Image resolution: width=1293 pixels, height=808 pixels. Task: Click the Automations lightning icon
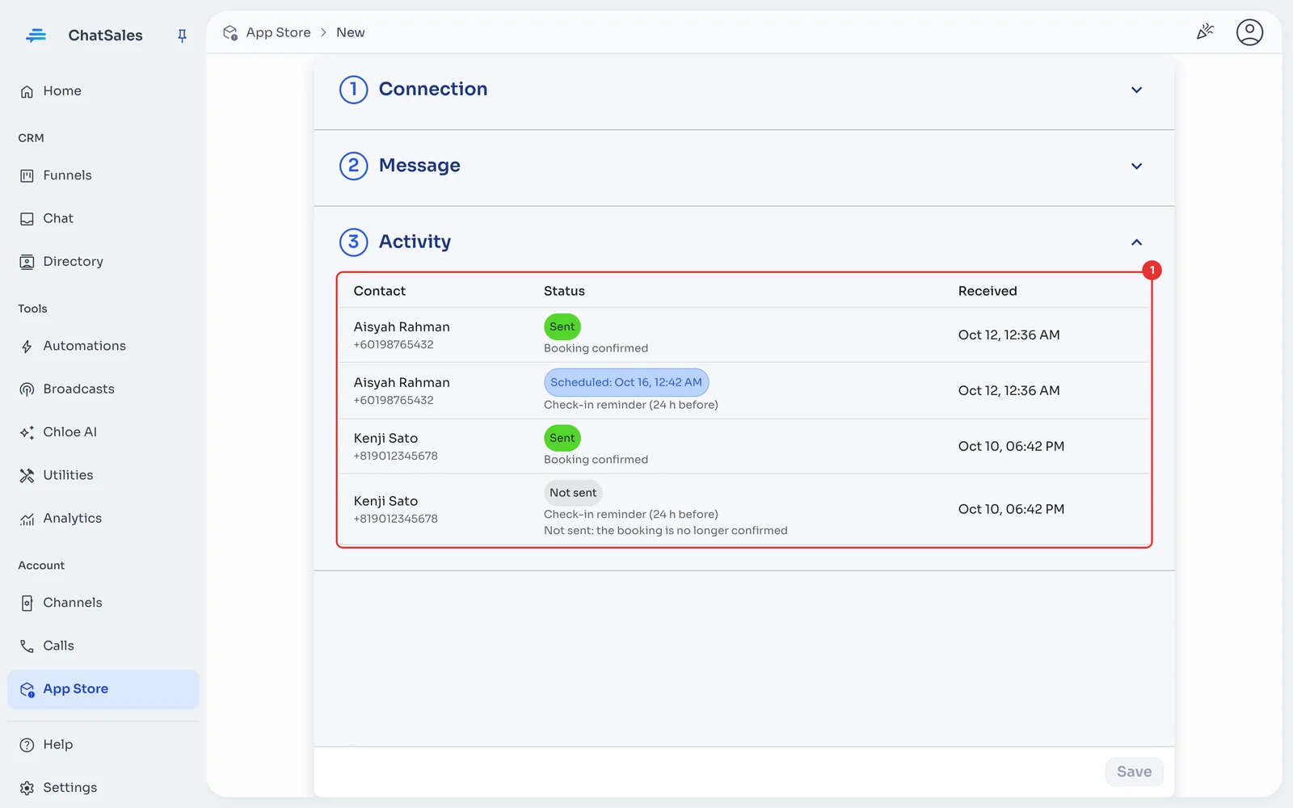click(27, 347)
